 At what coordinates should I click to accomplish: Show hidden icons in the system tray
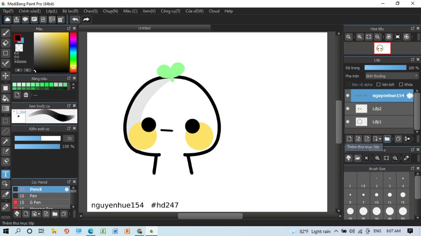pos(336,231)
